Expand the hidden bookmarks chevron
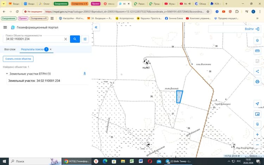The width and height of the screenshot is (264, 165). [257, 18]
